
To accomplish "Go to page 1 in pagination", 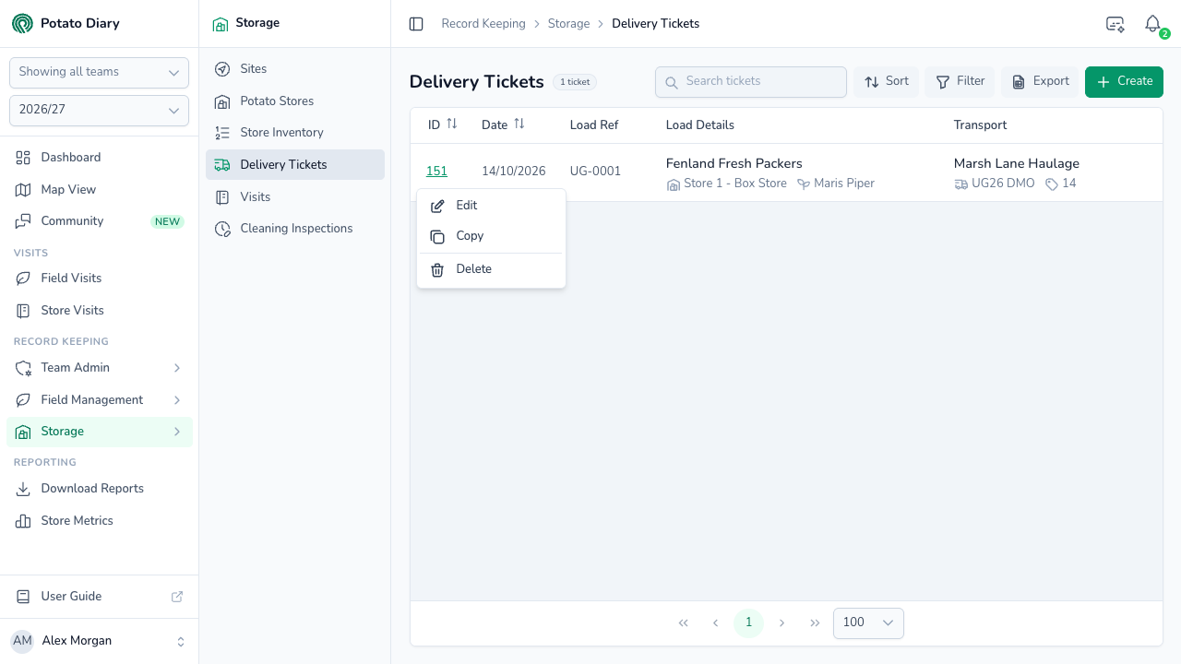I will (x=748, y=623).
